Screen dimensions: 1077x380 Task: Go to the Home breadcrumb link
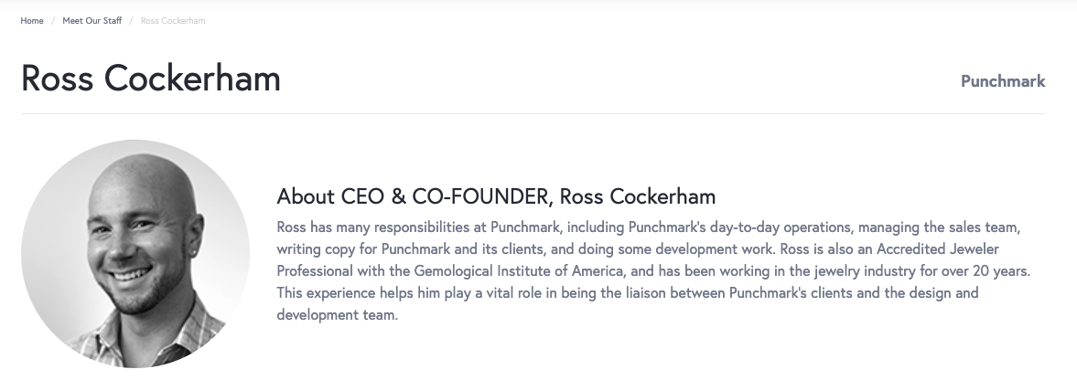(32, 21)
